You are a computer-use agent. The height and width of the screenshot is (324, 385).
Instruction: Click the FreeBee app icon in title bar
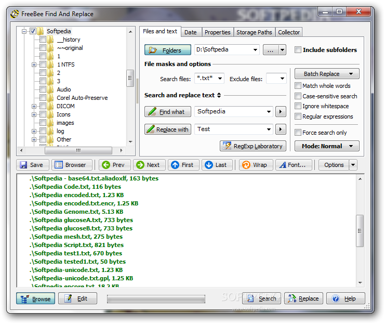click(15, 14)
